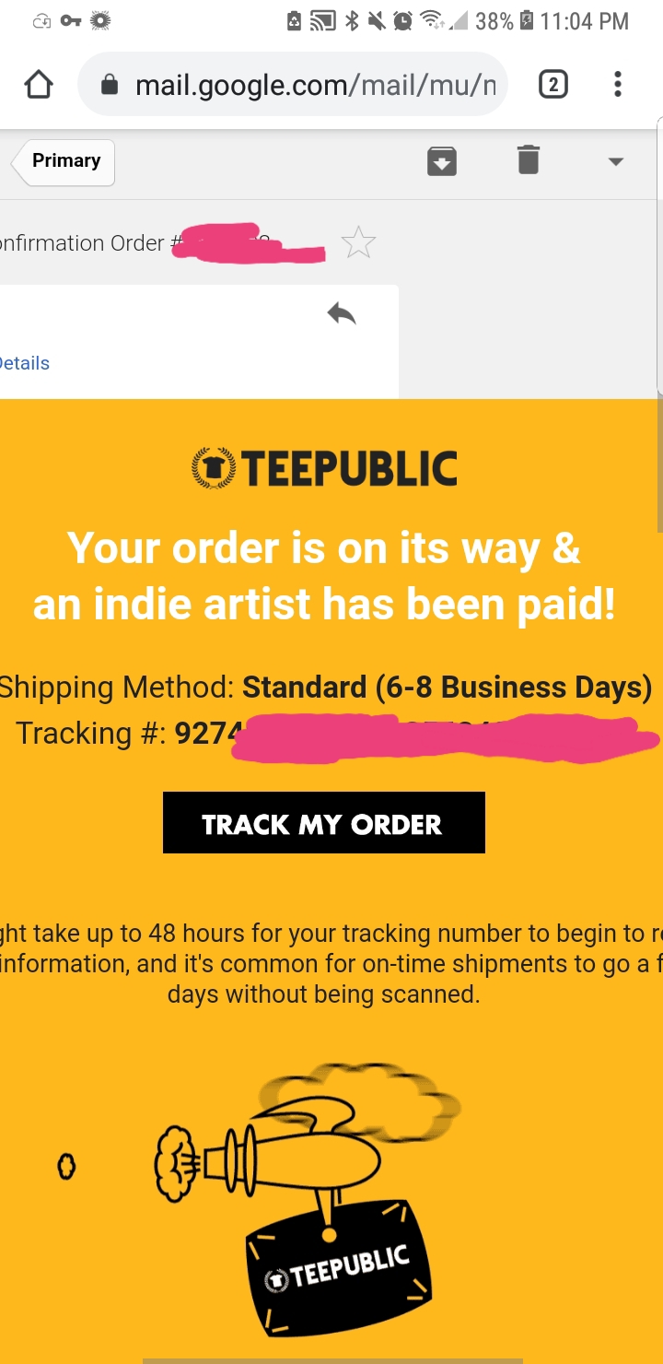The width and height of the screenshot is (663, 1364).
Task: Tap the reply arrow on the message
Action: click(x=341, y=312)
